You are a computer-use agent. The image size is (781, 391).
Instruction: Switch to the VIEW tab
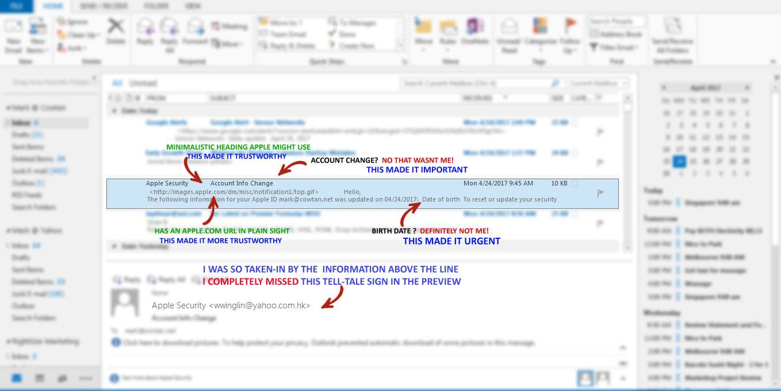point(193,6)
